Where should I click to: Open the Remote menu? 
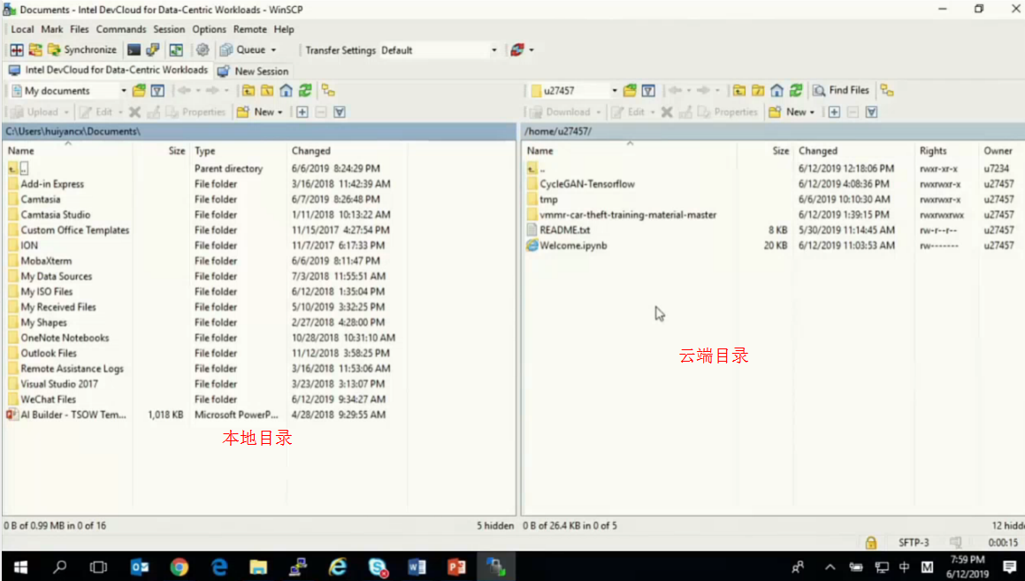249,29
